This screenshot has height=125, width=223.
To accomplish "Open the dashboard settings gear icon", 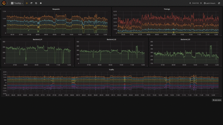I will (x=41, y=3).
